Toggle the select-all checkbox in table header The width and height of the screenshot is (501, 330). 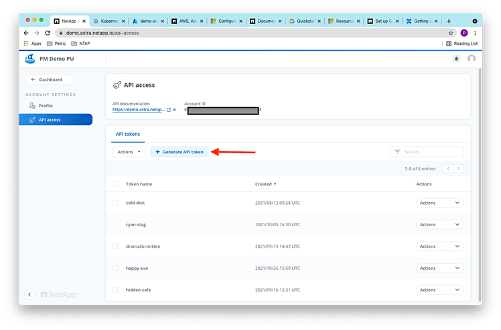tap(115, 184)
